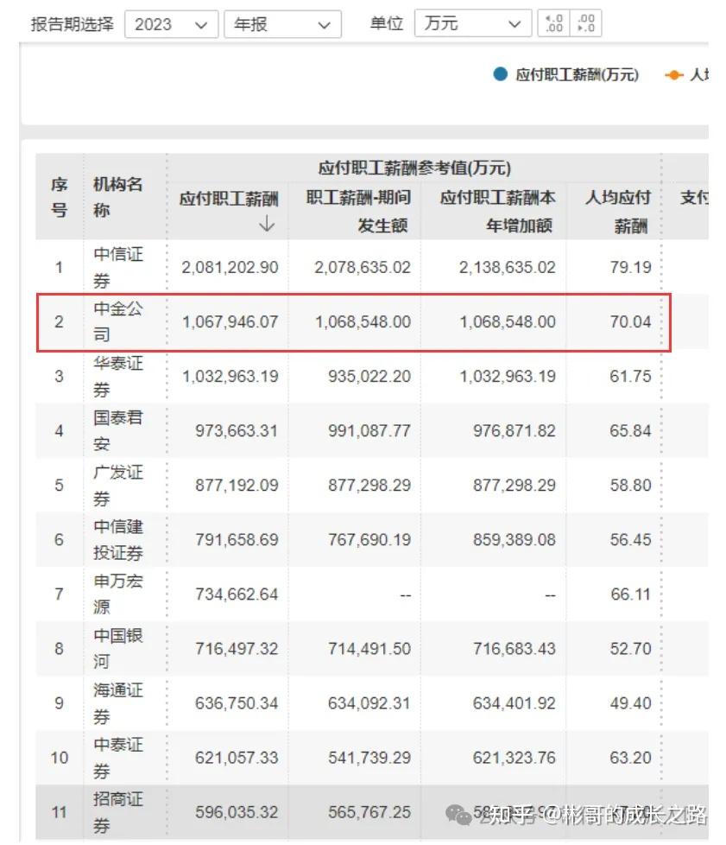Click the per-capita value 66.11
Viewport: 726px width, 845px height.
click(x=630, y=594)
